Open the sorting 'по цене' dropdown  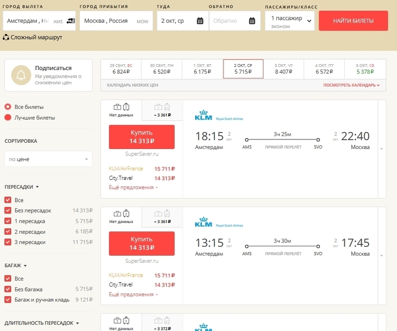[x=48, y=159]
